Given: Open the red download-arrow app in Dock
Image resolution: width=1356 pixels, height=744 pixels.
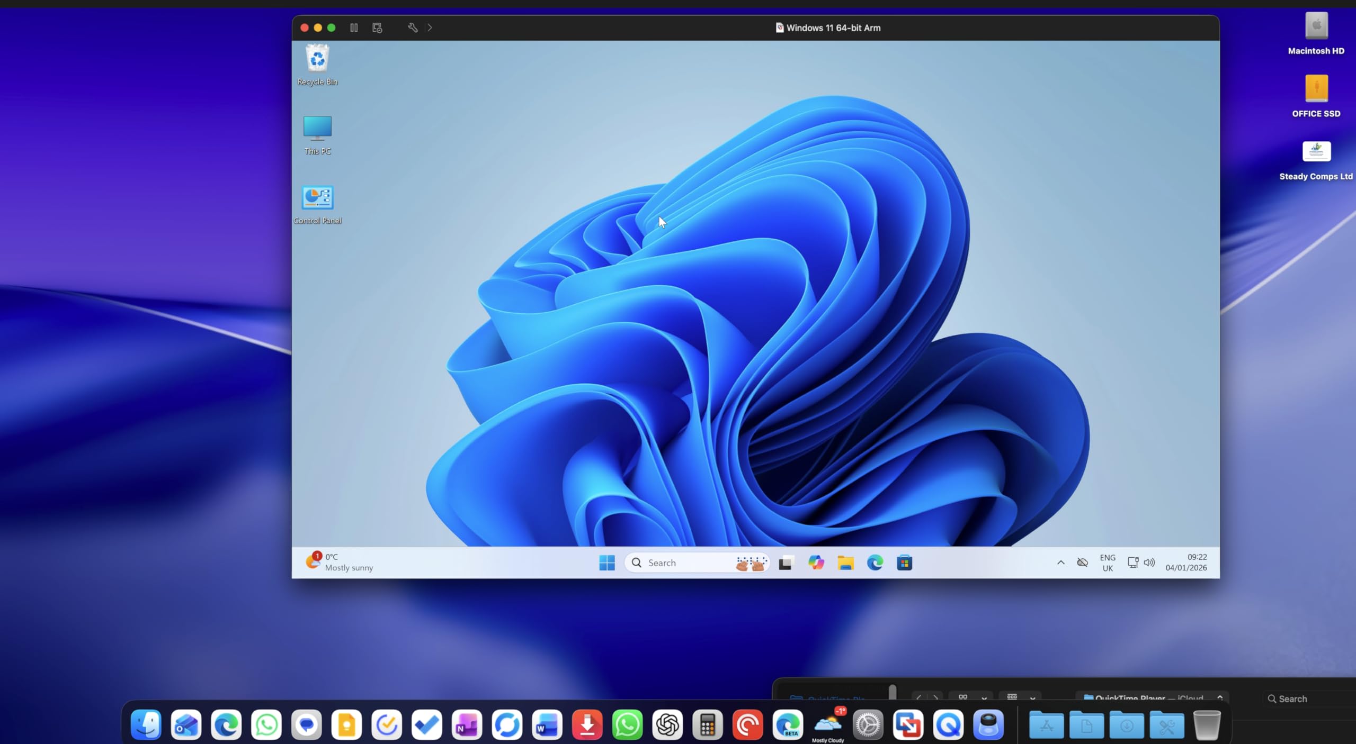Looking at the screenshot, I should (587, 724).
